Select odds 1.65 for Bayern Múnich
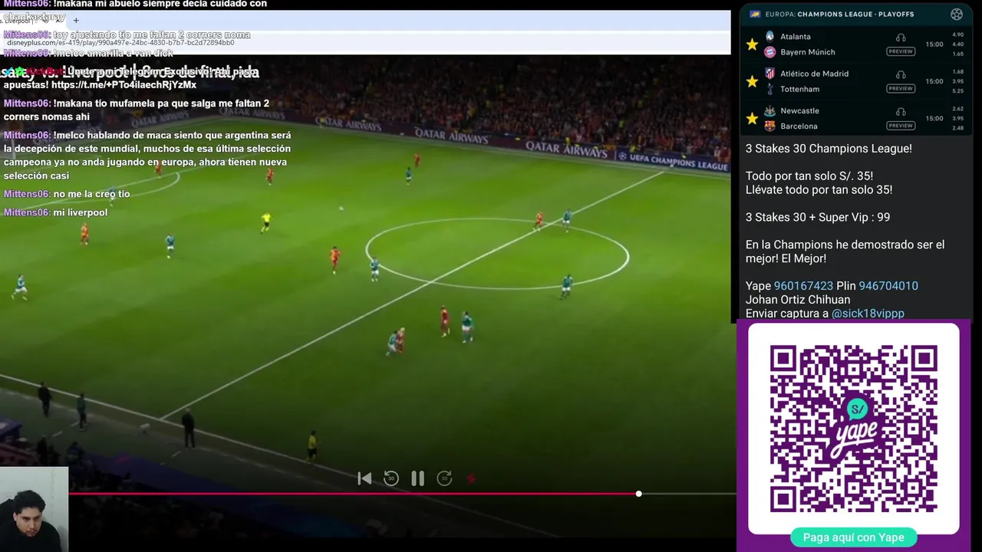982x552 pixels. (x=957, y=54)
